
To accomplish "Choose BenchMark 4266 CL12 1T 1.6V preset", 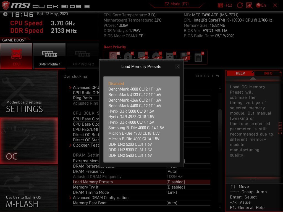I will (135, 100).
